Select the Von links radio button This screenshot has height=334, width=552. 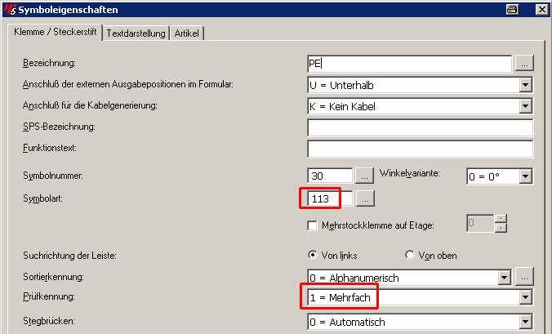[312, 255]
